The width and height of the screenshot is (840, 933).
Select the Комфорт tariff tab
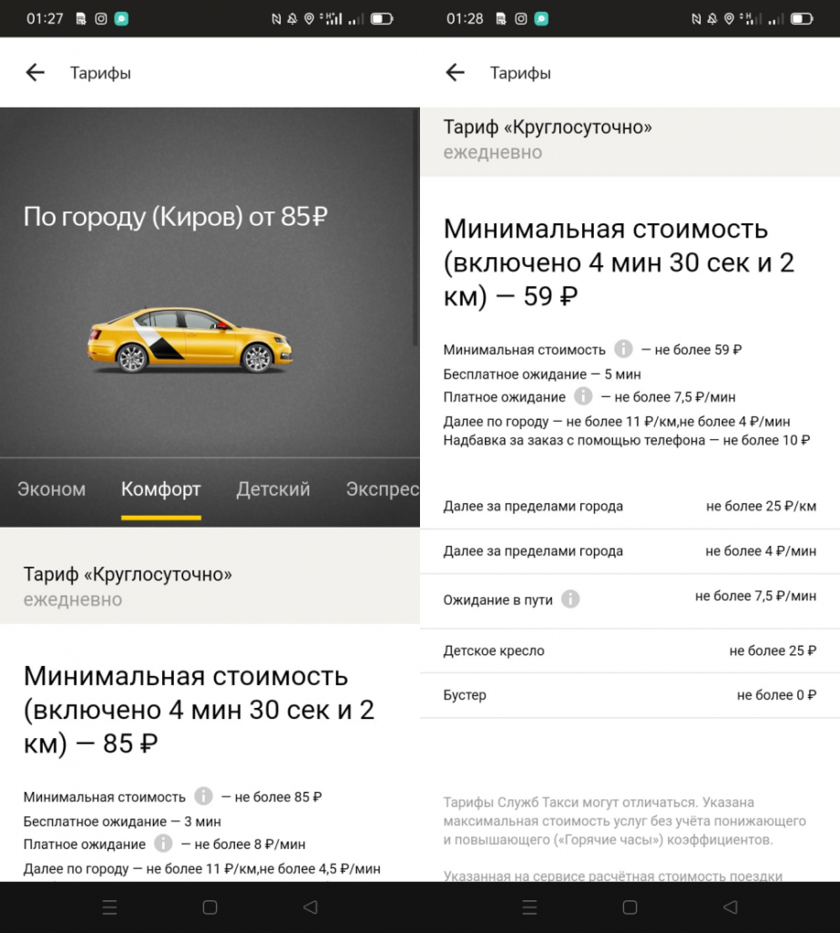pos(160,489)
